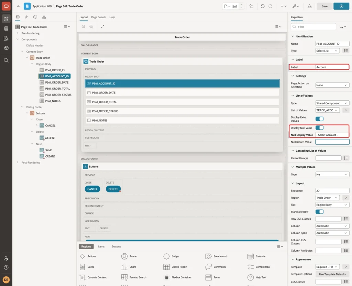
Task: Click the sidebar search magnifier icon
Action: click(6, 60)
